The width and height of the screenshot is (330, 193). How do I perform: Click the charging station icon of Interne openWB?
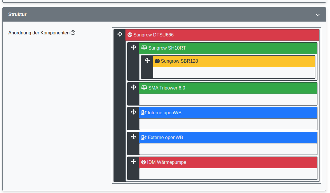[144, 113]
